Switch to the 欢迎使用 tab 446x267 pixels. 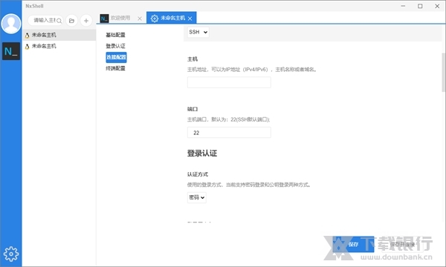(120, 18)
